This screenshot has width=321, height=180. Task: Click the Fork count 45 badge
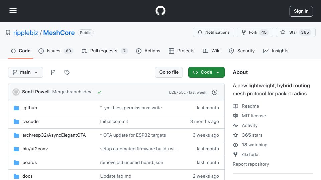point(264,32)
